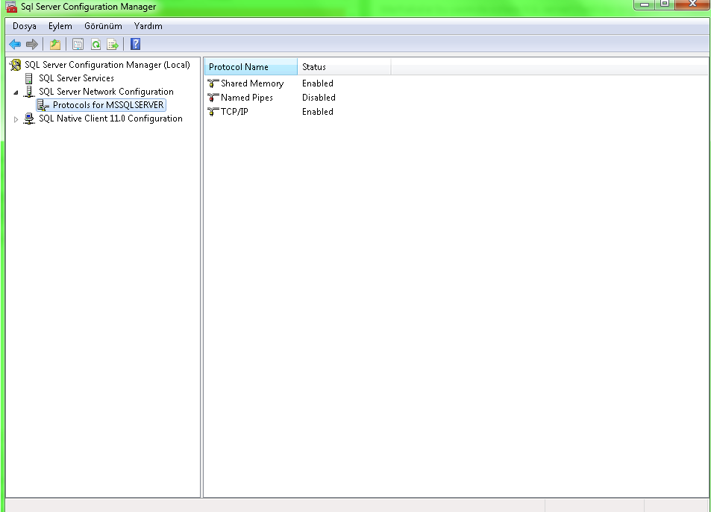This screenshot has height=512, width=711.
Task: Click the SQL Server Network Configuration icon
Action: [29, 92]
